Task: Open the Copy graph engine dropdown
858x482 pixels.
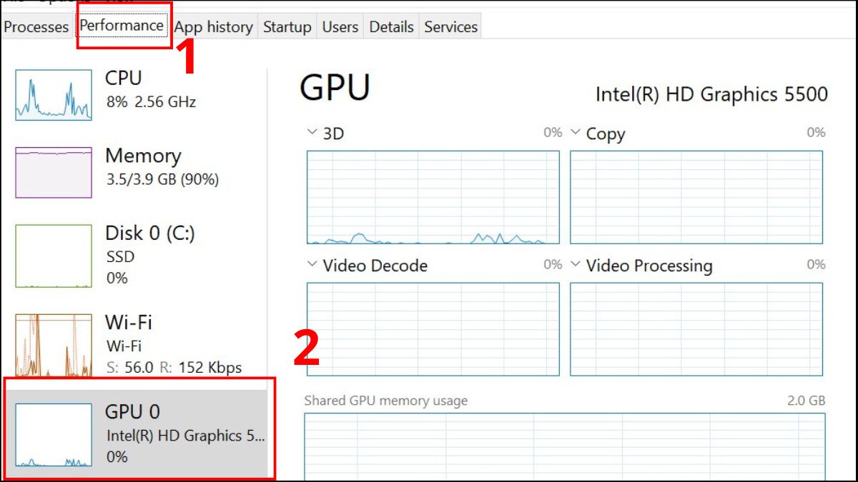Action: [x=576, y=133]
